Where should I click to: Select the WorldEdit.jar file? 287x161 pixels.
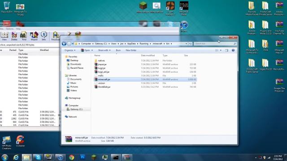(x=103, y=87)
